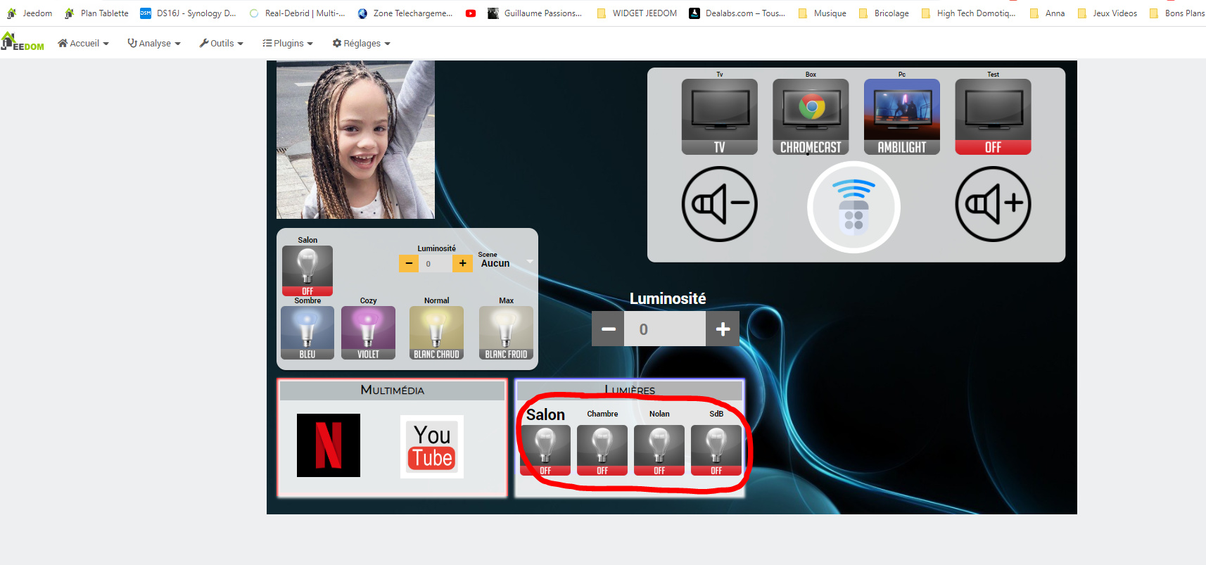This screenshot has height=565, width=1206.
Task: Click the Multimédia panel header
Action: click(392, 390)
